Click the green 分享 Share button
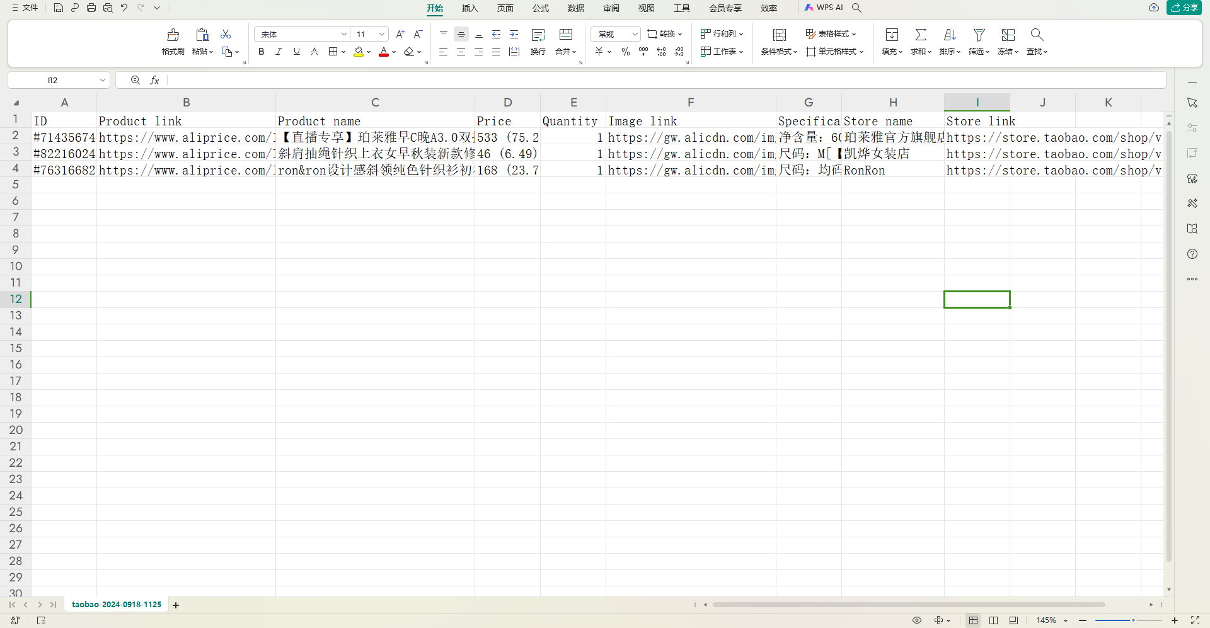1210x628 pixels. coord(1184,8)
